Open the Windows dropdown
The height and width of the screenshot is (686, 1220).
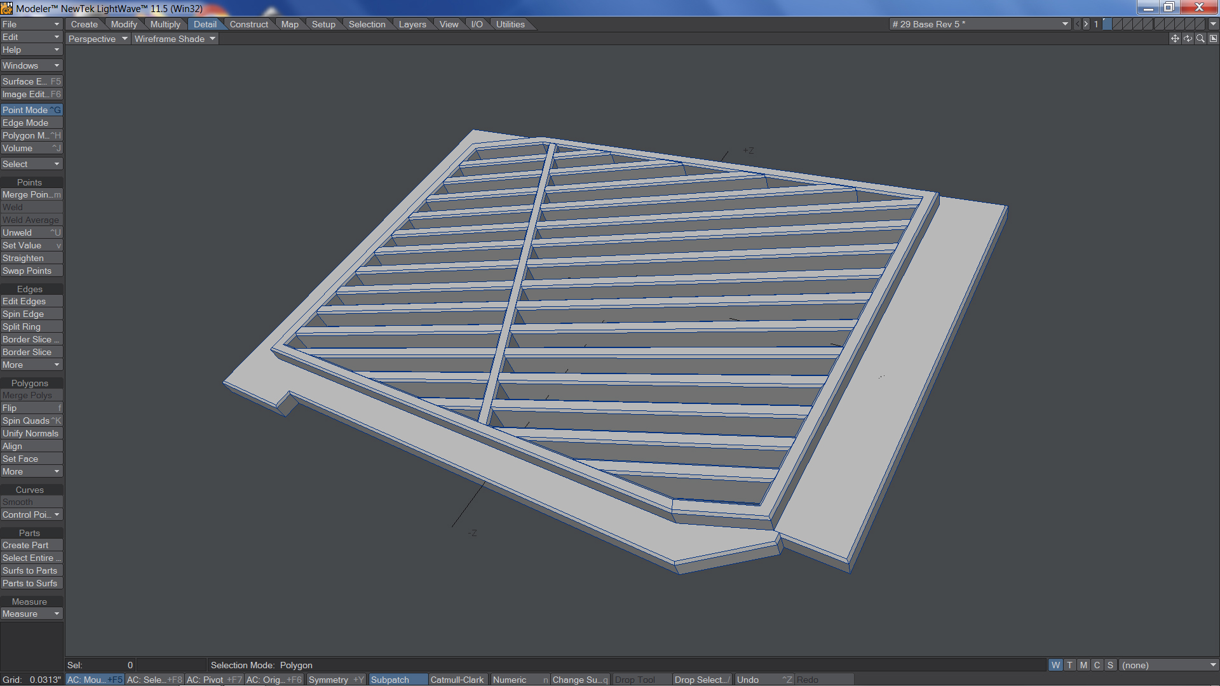pos(31,65)
